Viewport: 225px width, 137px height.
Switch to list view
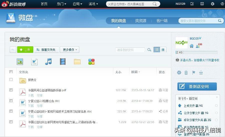coord(157,50)
